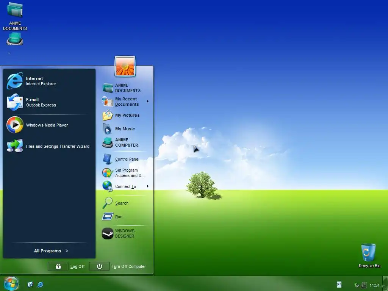
Task: Open Control Panel icon
Action: [x=108, y=159]
